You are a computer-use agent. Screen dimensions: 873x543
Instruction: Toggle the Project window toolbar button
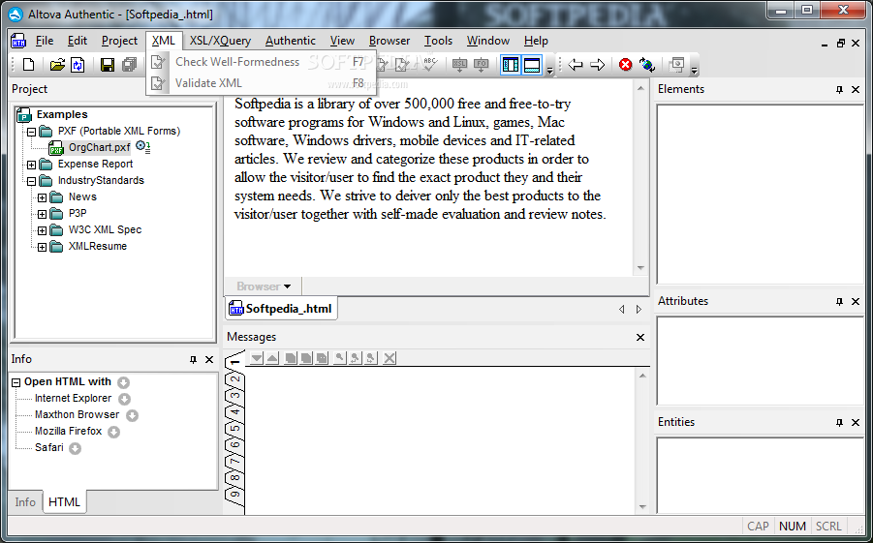510,65
